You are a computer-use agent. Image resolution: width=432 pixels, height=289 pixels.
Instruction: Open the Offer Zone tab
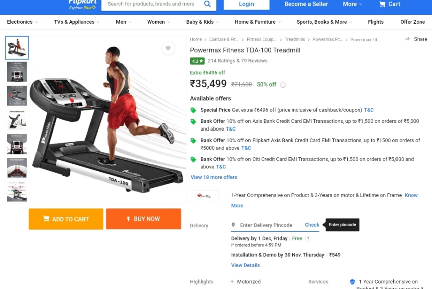(x=413, y=22)
